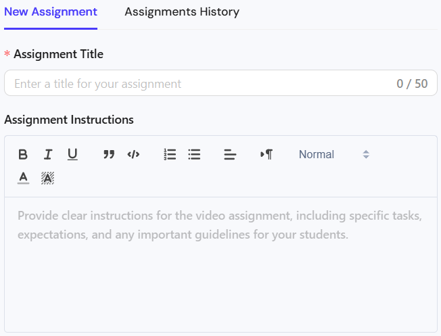The image size is (441, 336).
Task: Open the text color picker
Action: tap(24, 178)
